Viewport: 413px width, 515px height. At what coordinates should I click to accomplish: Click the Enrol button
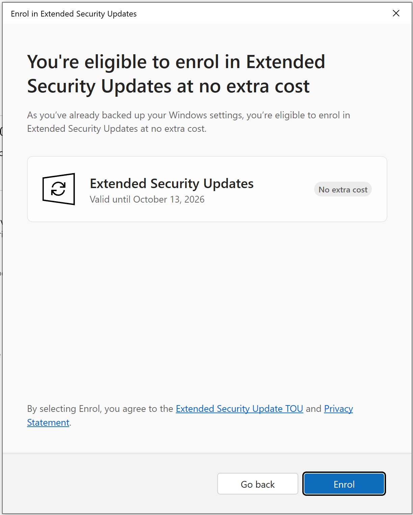[x=344, y=484]
